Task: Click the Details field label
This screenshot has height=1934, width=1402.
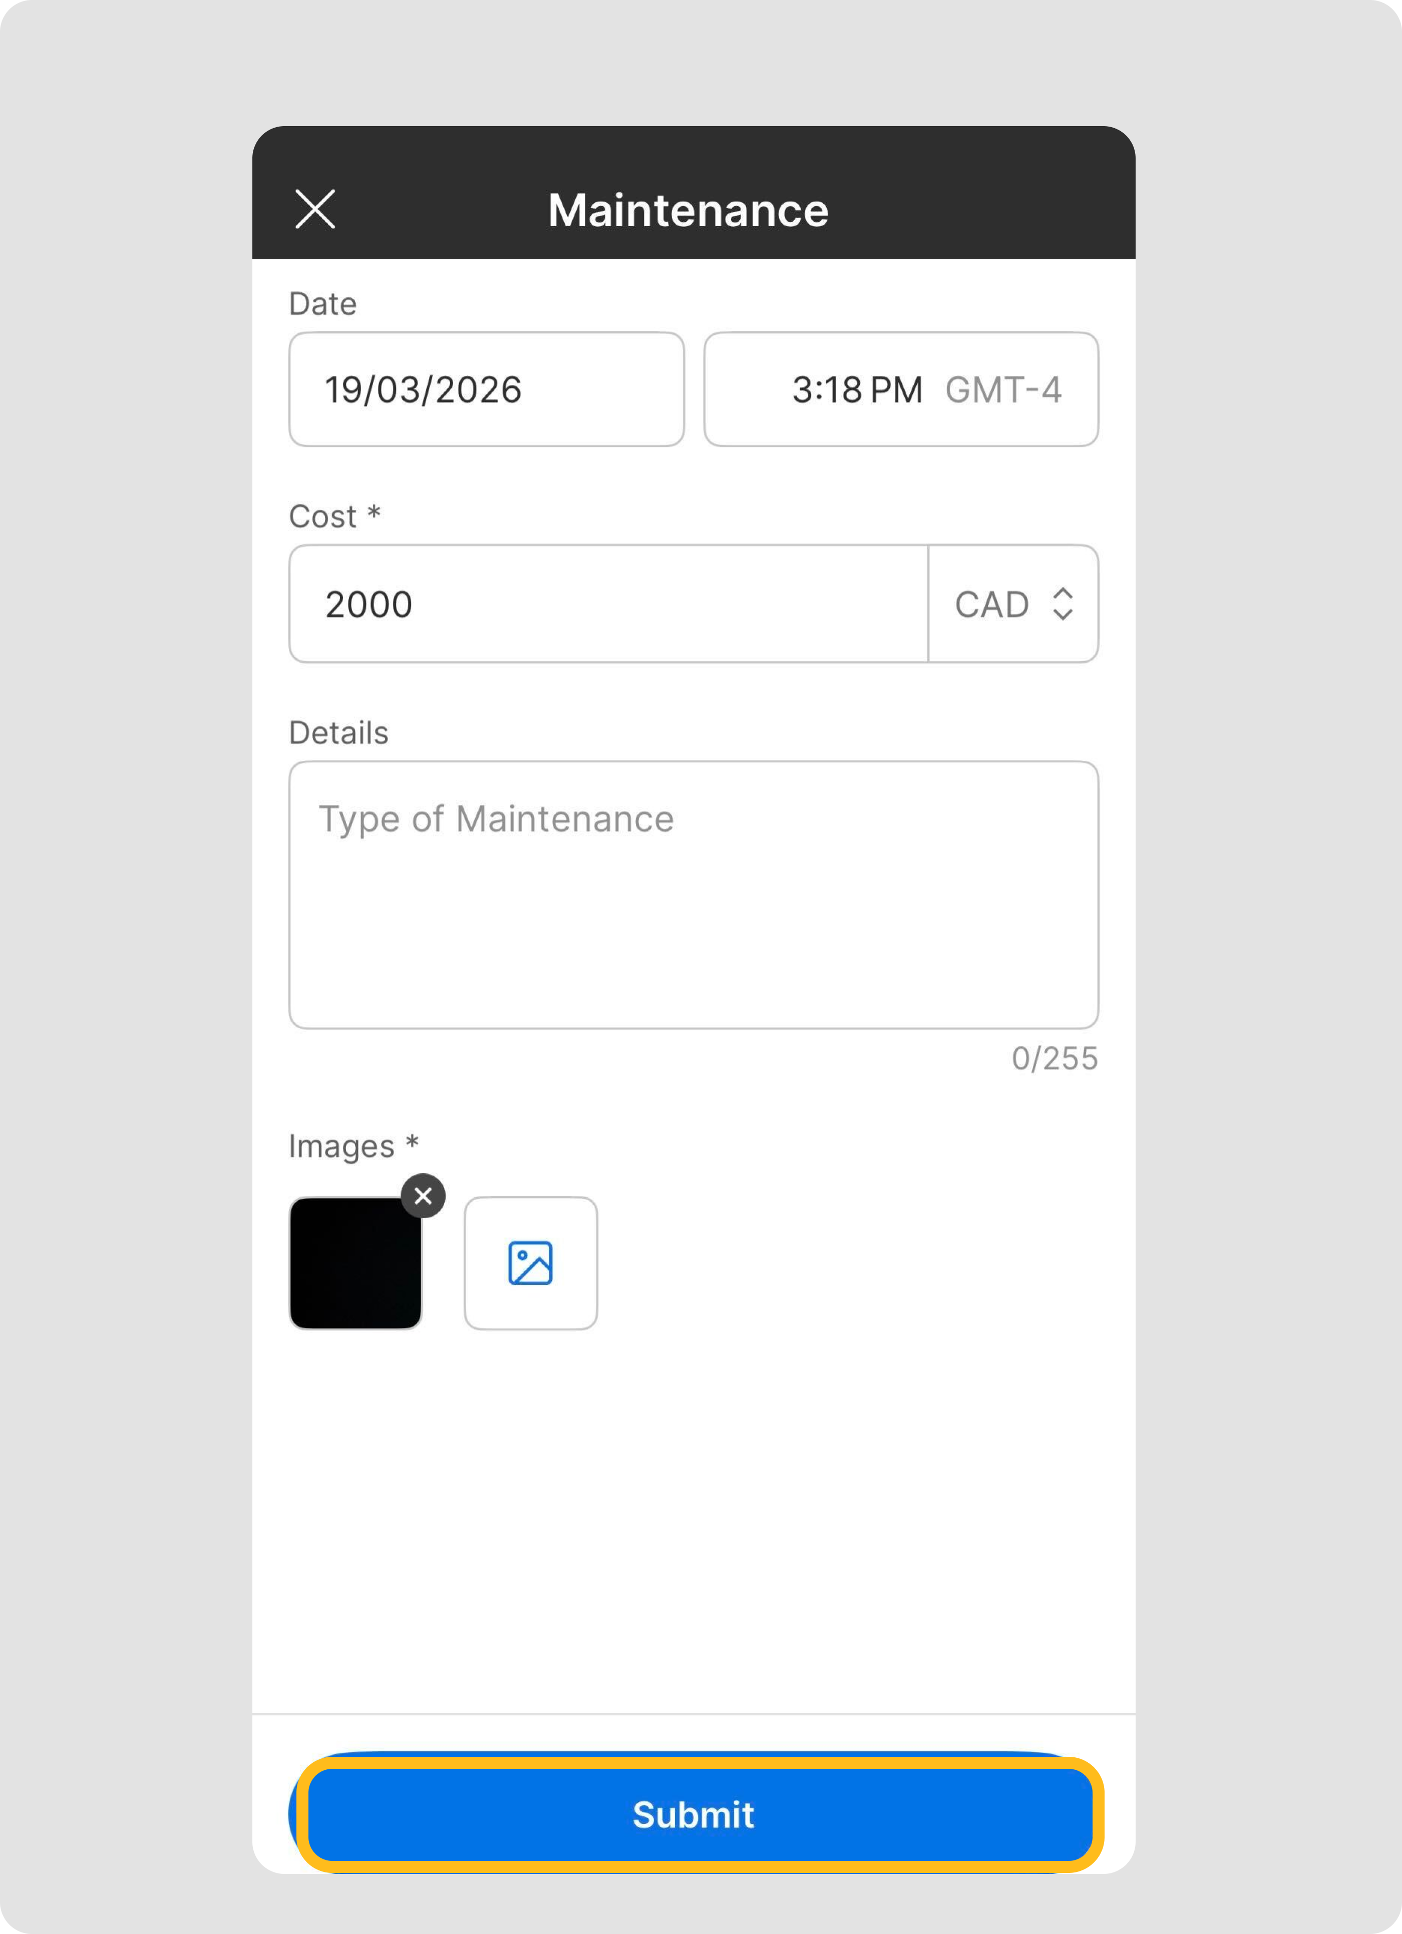Action: tap(339, 732)
